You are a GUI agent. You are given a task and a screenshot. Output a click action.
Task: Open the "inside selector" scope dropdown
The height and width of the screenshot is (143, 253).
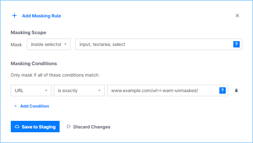(49, 44)
